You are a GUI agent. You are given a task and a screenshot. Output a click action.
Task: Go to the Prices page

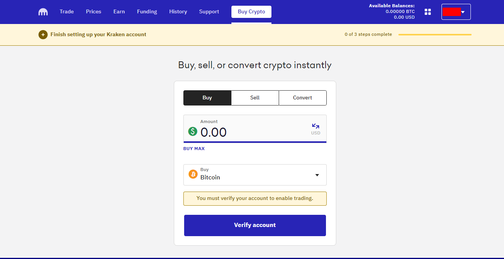point(93,11)
